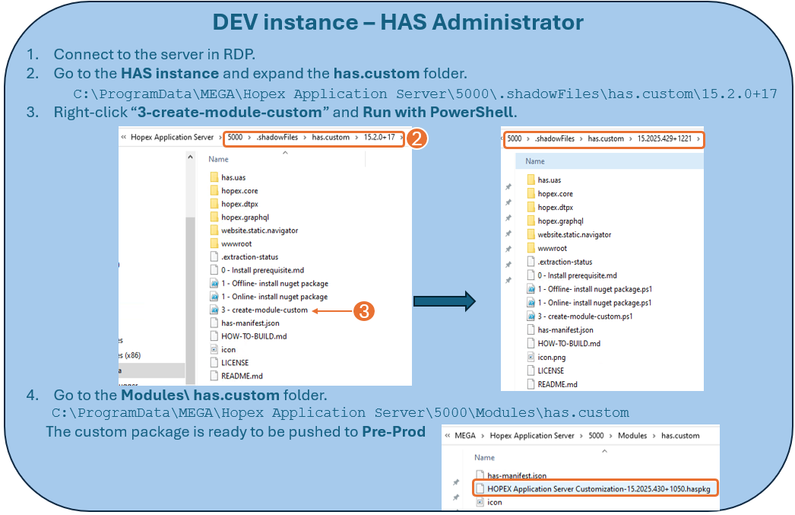795x515 pixels.
Task: Open Modules breadcrumb in bottom explorer window
Action: 632,436
